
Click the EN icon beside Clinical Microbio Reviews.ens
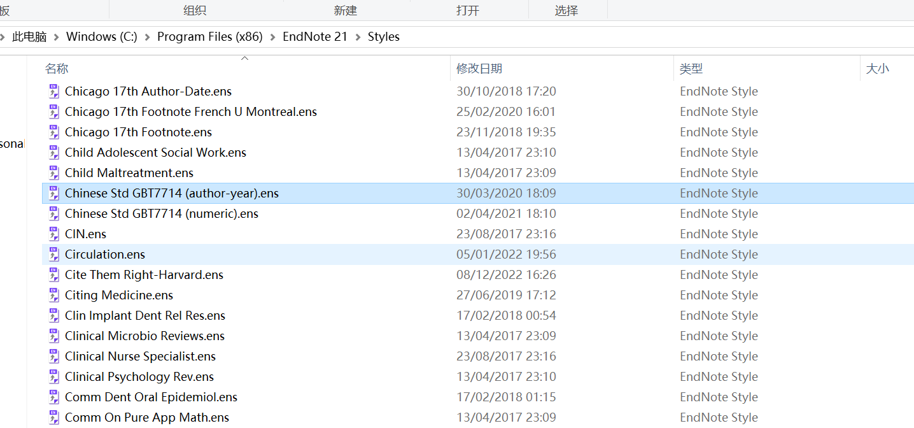click(53, 336)
